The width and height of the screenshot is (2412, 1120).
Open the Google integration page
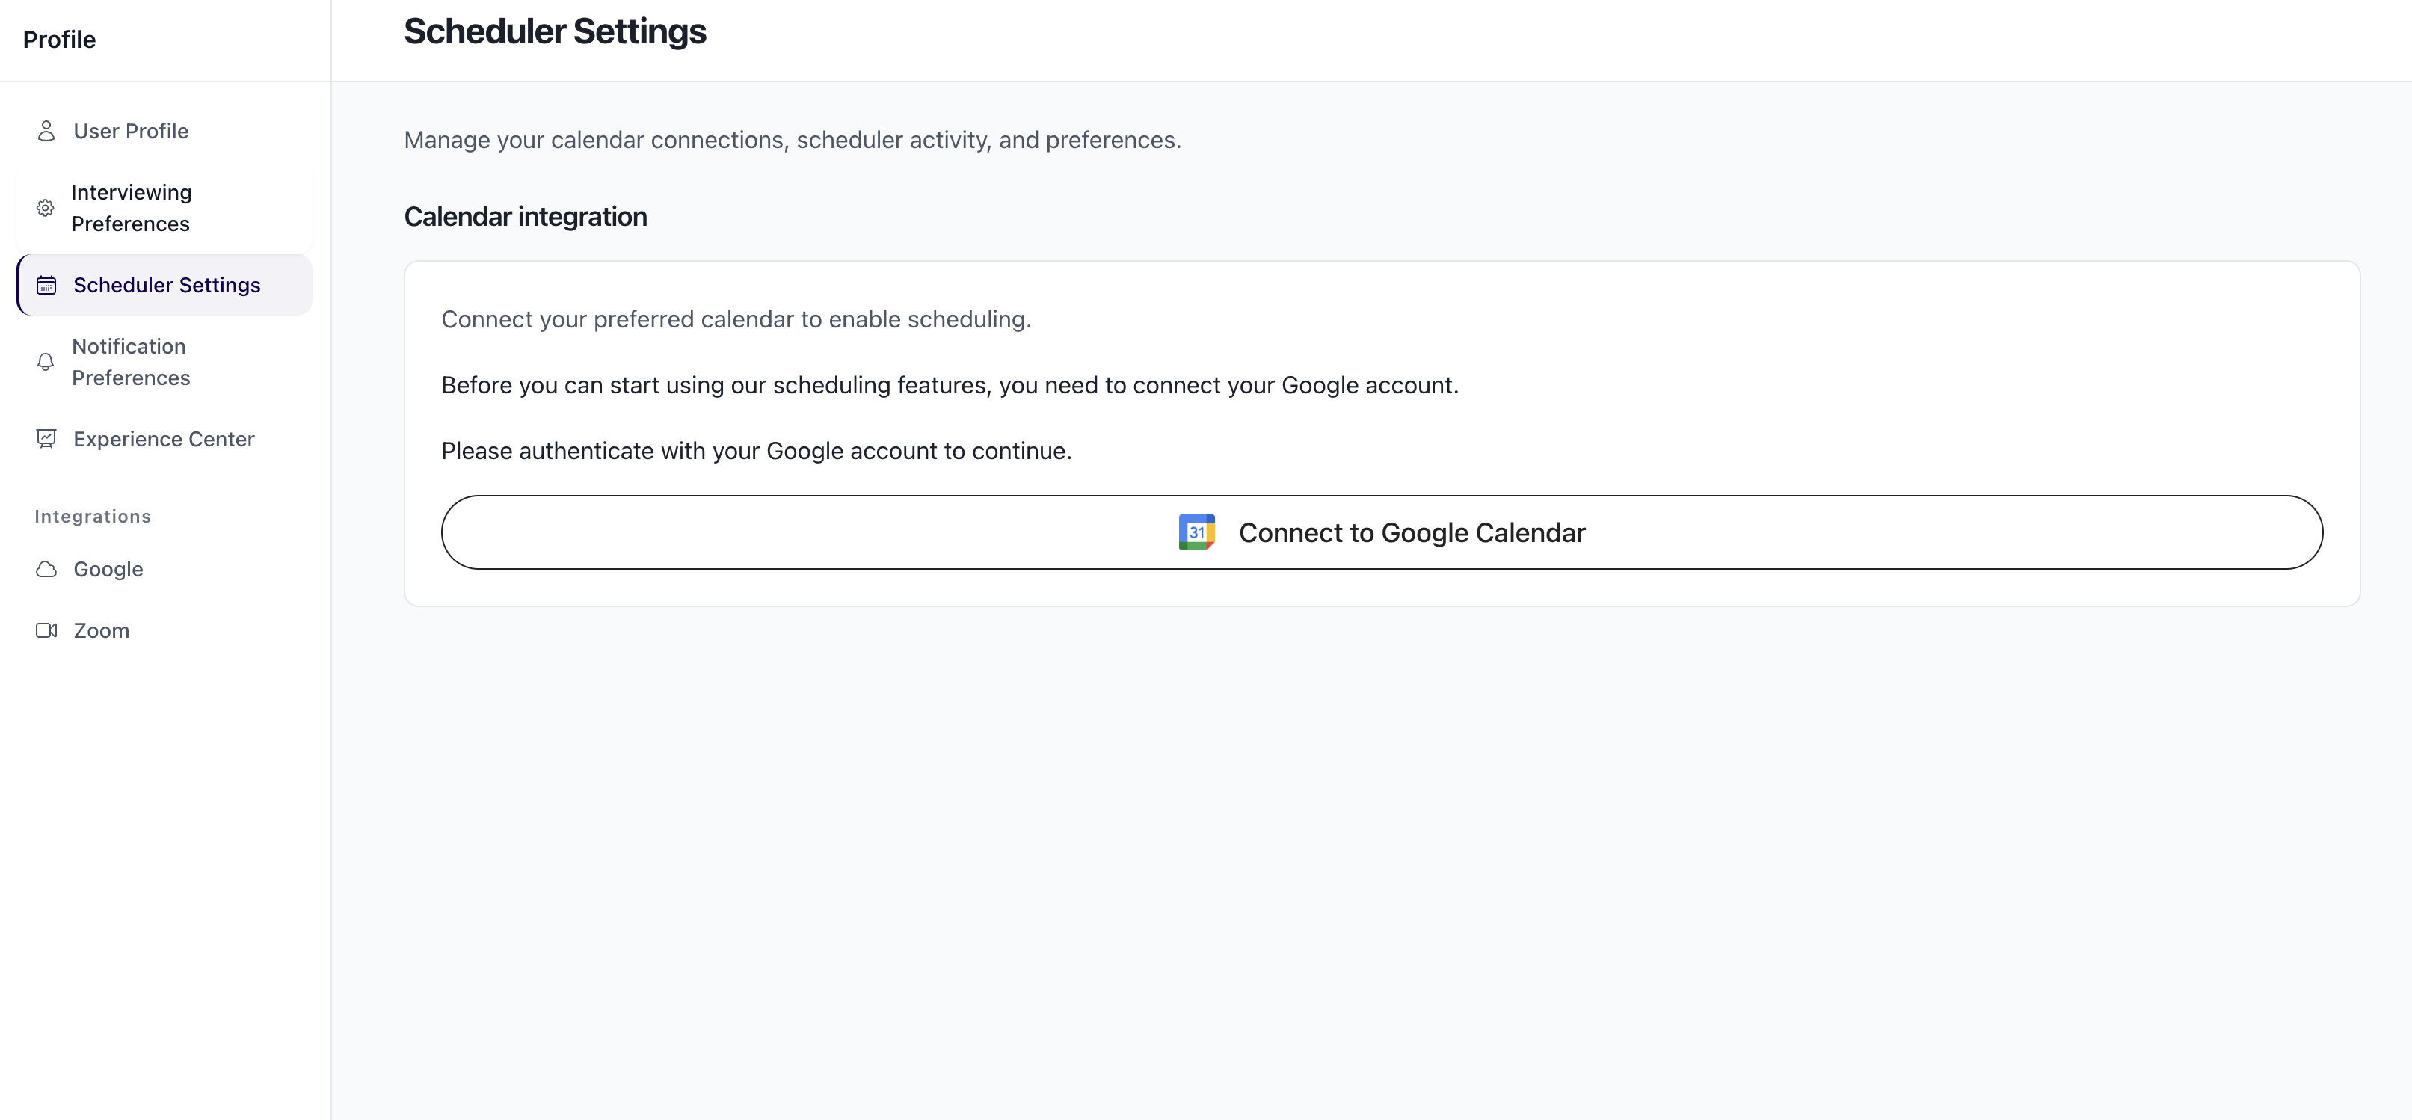tap(164, 570)
